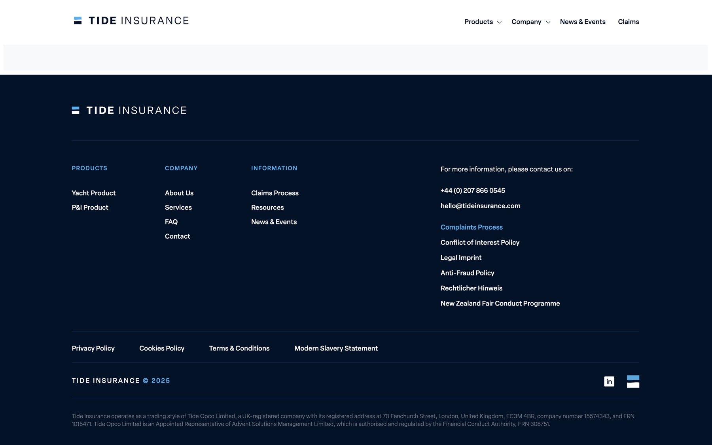Email hello@tideinsurance.com
Viewport: 712px width, 445px height.
481,206
